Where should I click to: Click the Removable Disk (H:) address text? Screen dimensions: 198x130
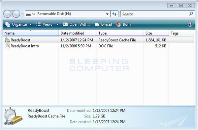pos(54,14)
